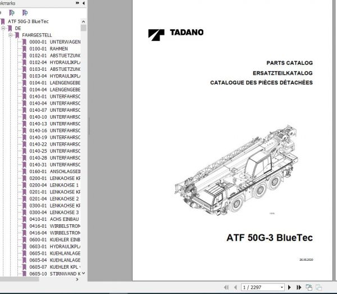Click the ATF 50G-3 BlueTec bookmark icon

3,21
